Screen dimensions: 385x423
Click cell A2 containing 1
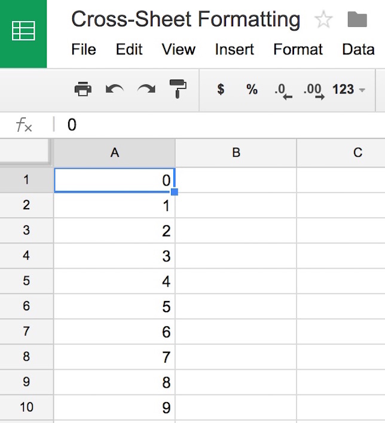(x=115, y=205)
